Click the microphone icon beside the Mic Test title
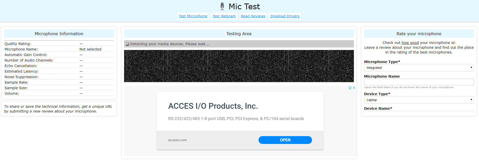Screen dimensions: 479x162 coord(222,6)
